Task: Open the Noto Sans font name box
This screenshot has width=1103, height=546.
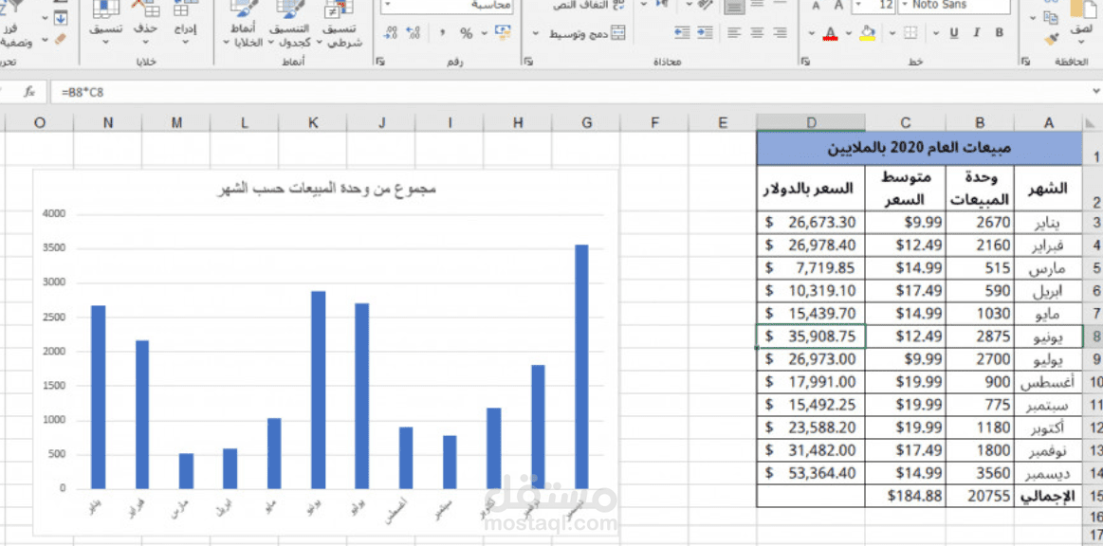Action: tap(954, 6)
